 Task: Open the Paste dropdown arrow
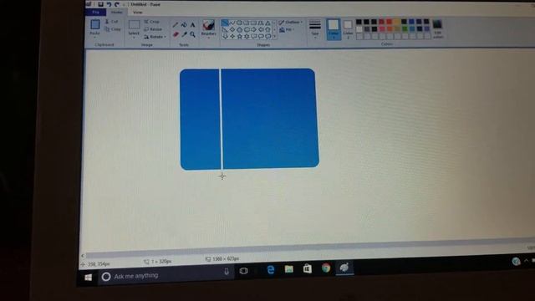(94, 37)
